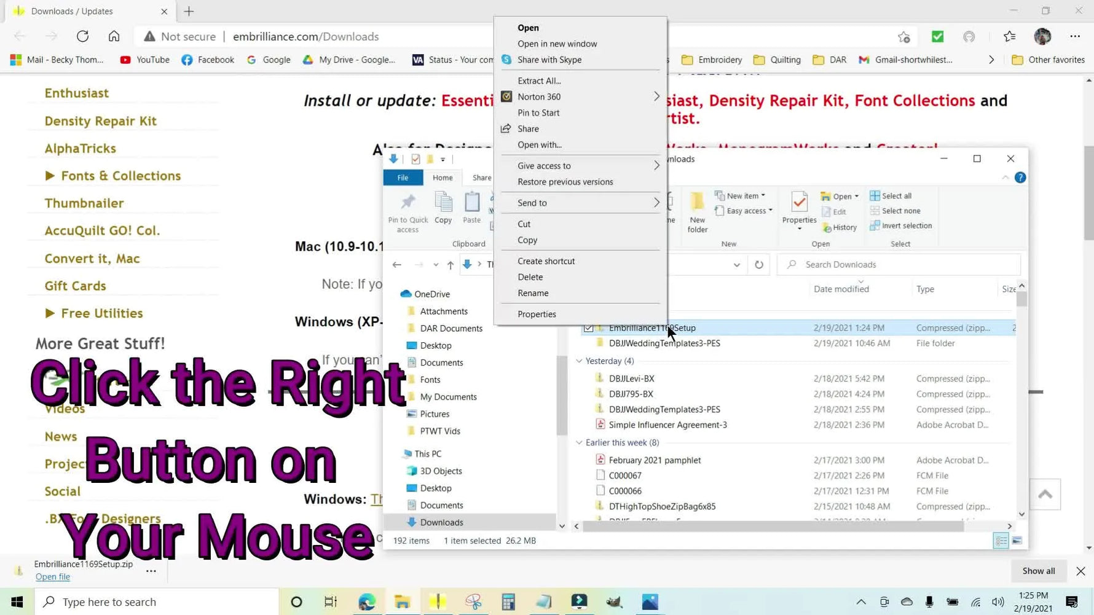The width and height of the screenshot is (1094, 615).
Task: Click Show all downloads button
Action: [1039, 571]
